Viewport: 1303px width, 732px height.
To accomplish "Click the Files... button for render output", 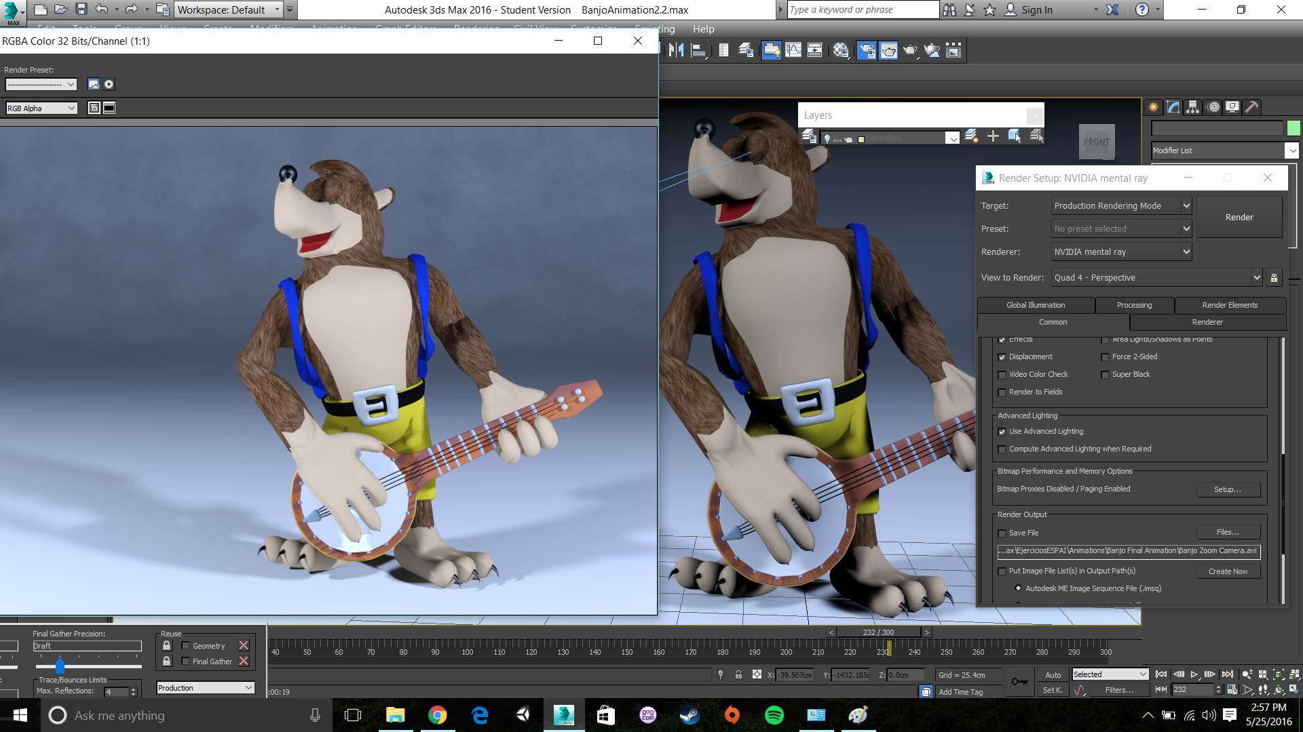I will pyautogui.click(x=1228, y=532).
